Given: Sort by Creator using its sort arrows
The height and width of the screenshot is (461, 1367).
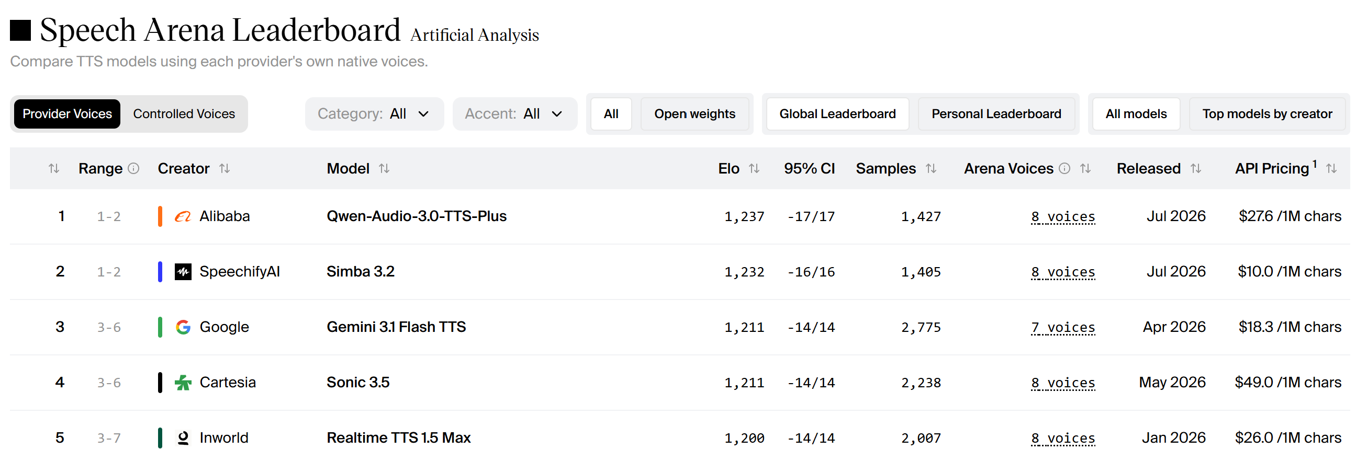Looking at the screenshot, I should [225, 168].
